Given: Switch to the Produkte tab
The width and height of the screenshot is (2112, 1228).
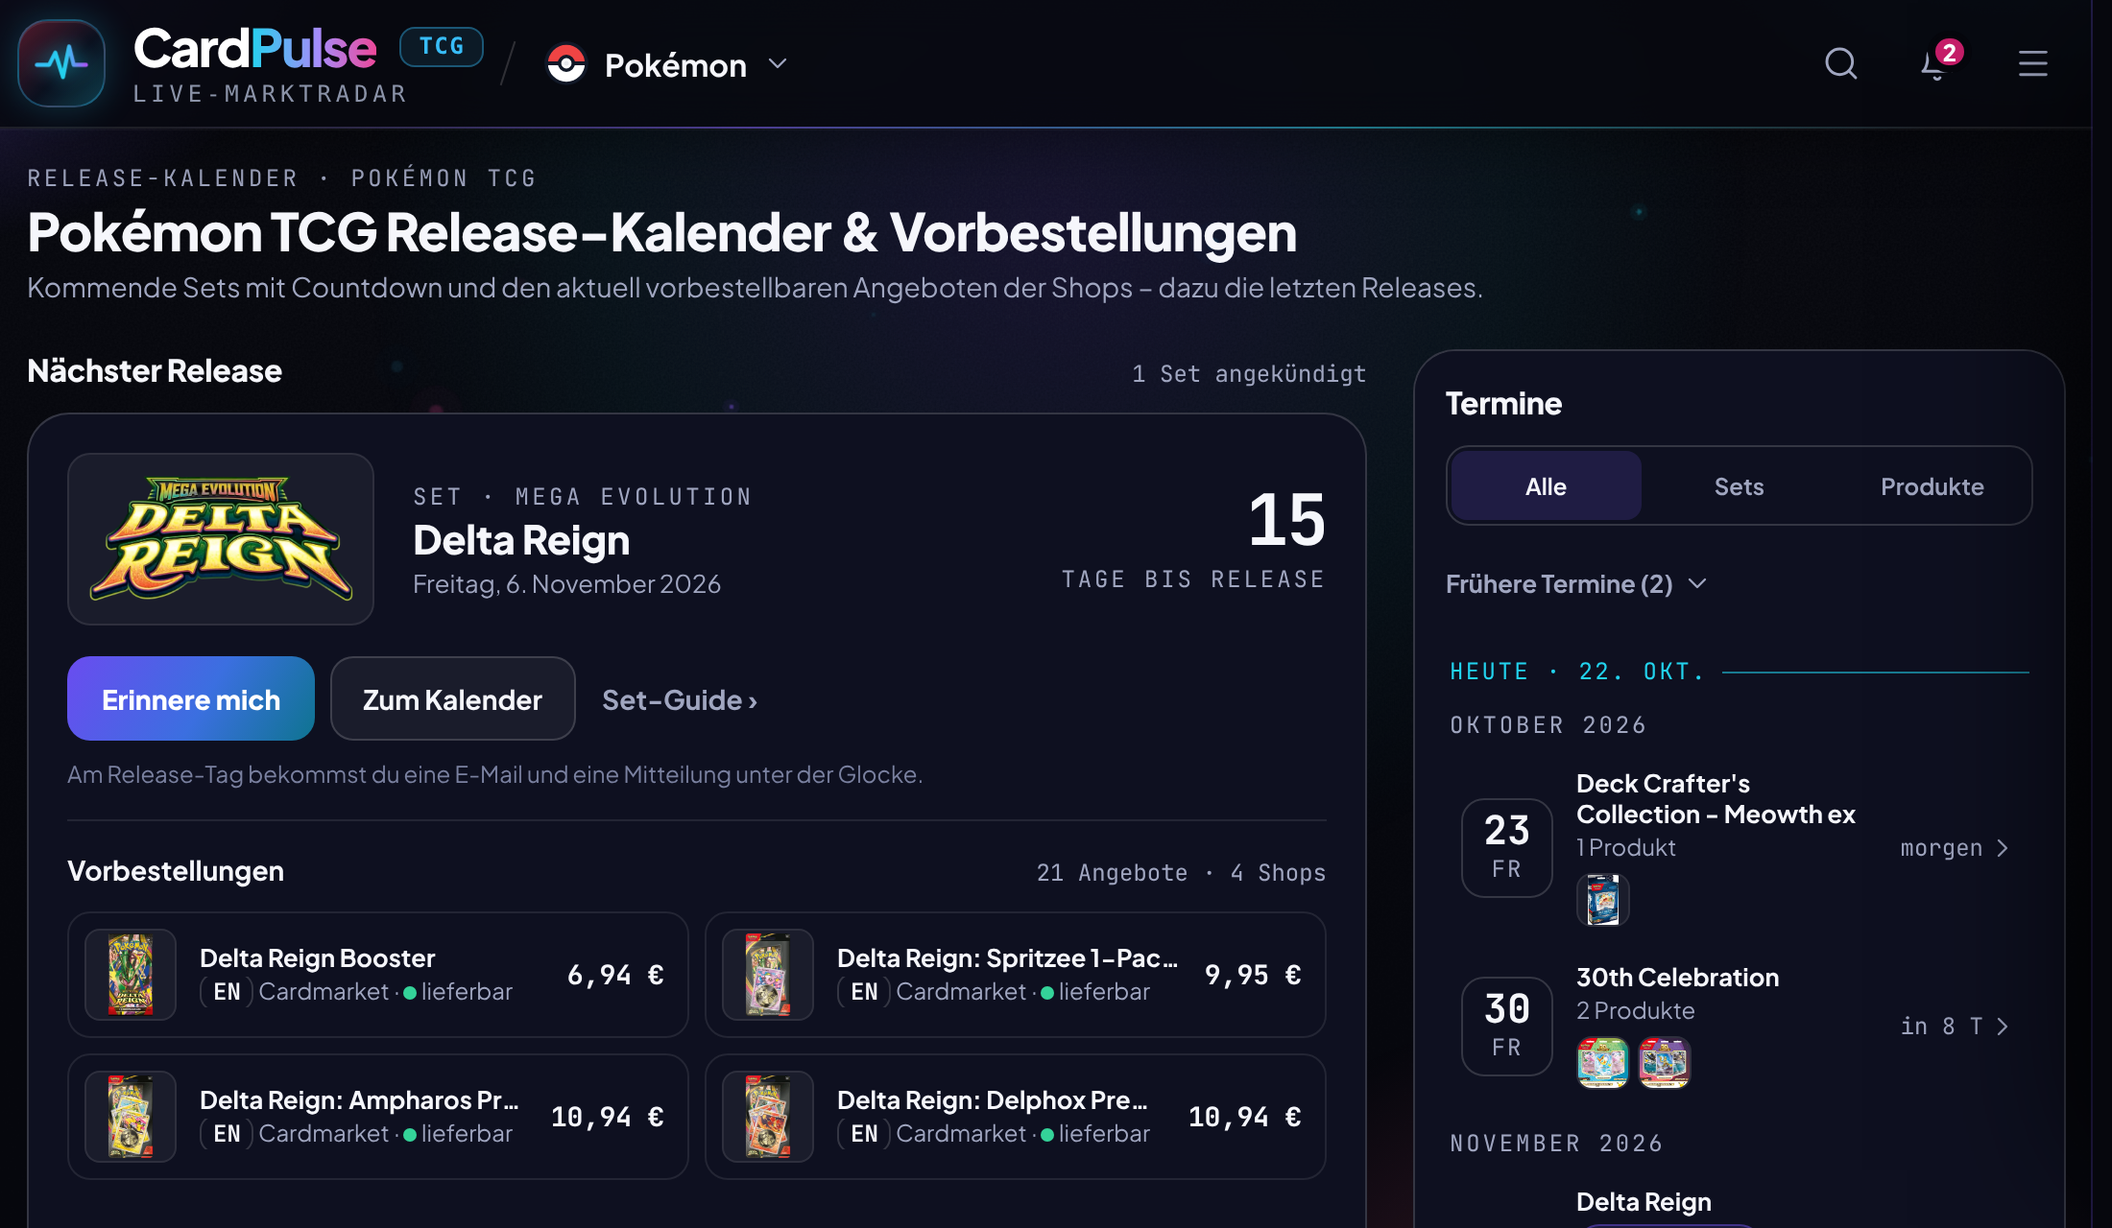Looking at the screenshot, I should point(1932,486).
